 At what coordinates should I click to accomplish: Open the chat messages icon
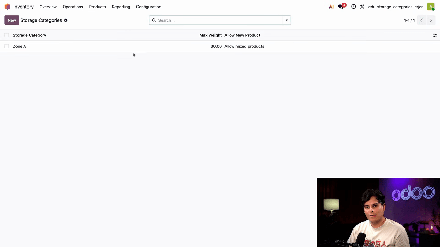click(341, 7)
